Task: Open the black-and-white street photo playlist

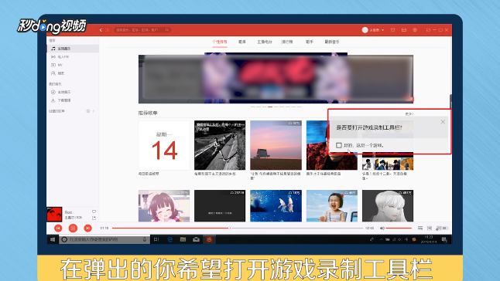Action: 220,145
